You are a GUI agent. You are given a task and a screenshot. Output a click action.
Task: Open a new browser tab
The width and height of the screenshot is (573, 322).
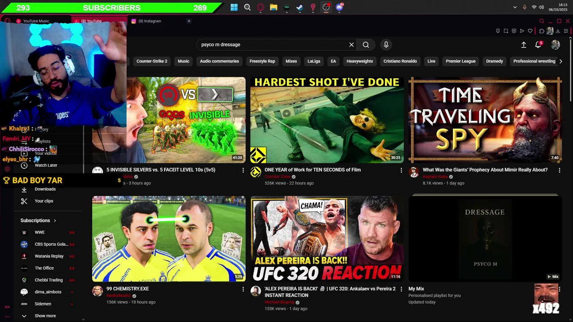pos(189,21)
